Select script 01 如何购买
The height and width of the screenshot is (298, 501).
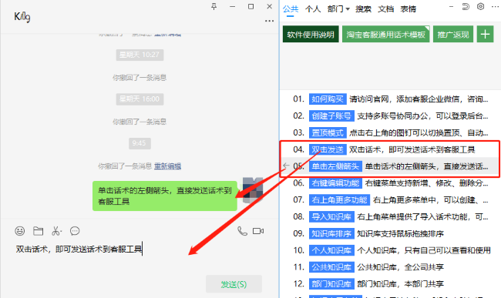(390, 99)
